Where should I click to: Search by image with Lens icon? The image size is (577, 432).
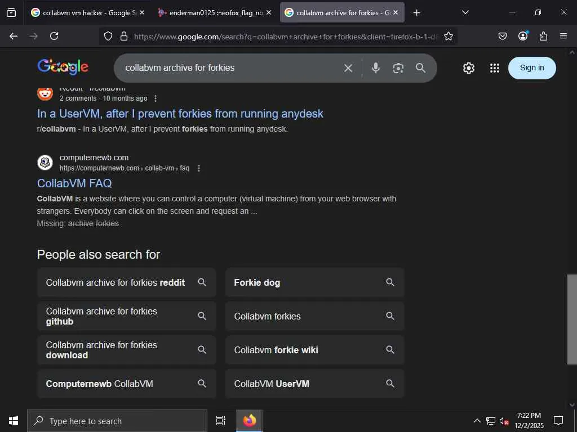click(398, 68)
